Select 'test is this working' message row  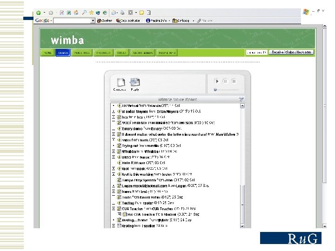coord(157,174)
